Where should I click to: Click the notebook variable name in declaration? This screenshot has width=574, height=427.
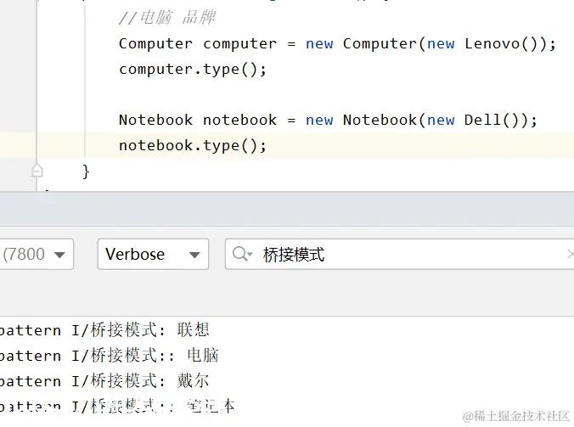click(x=239, y=120)
